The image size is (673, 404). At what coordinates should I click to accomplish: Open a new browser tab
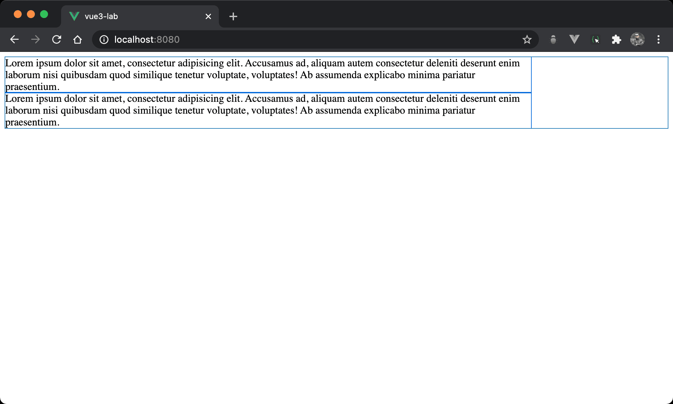(x=233, y=16)
